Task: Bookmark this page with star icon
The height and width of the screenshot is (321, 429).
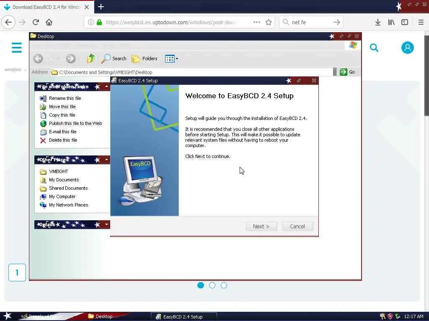Action: click(269, 22)
